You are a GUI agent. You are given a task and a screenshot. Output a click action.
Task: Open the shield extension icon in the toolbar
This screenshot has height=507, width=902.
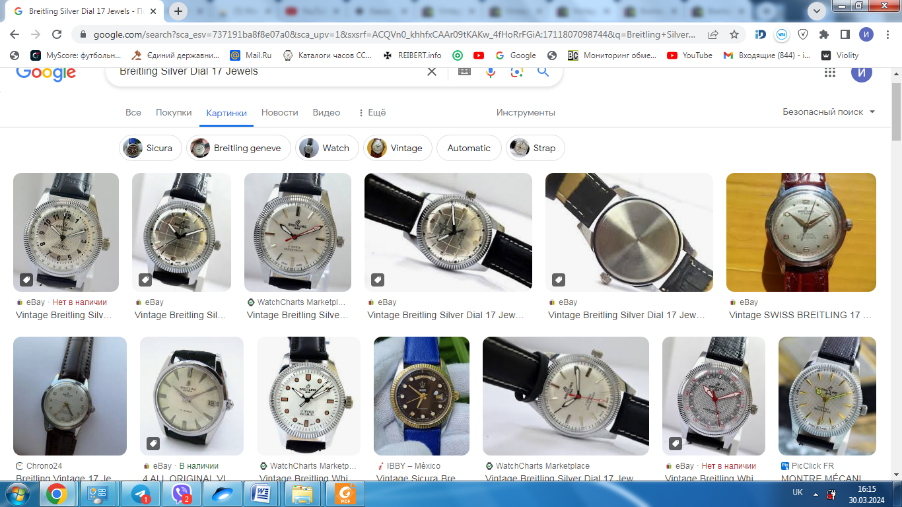803,34
